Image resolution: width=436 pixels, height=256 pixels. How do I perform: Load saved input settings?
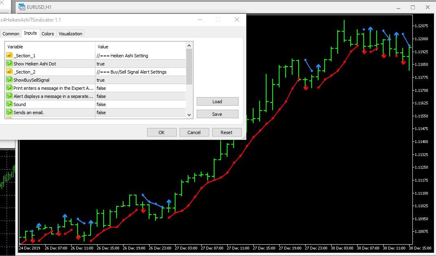(217, 102)
